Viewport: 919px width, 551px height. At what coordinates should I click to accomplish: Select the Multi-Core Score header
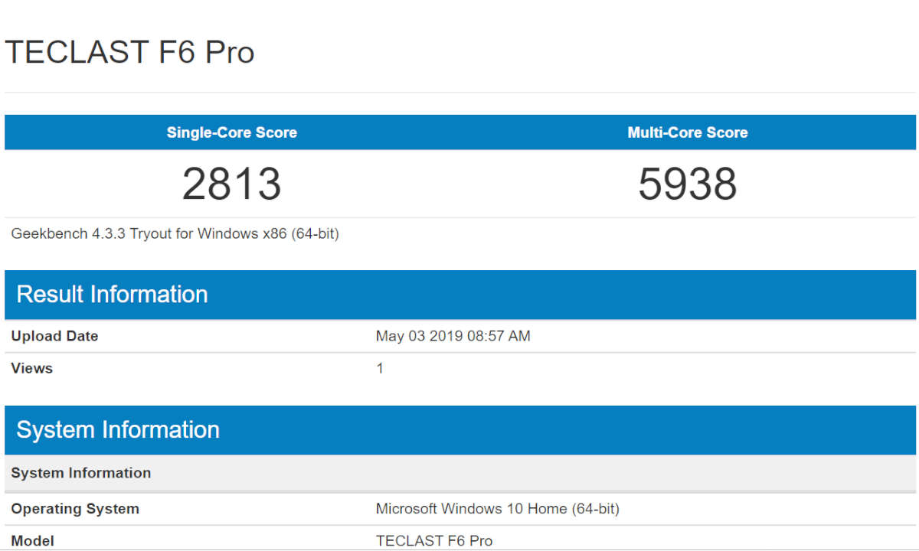pos(688,132)
